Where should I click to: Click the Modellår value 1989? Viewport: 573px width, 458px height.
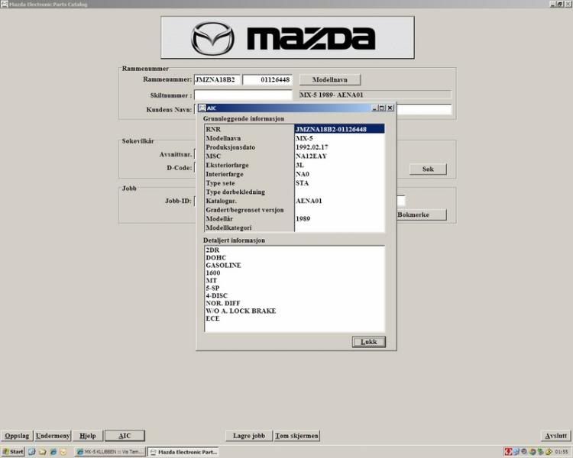[x=303, y=219]
